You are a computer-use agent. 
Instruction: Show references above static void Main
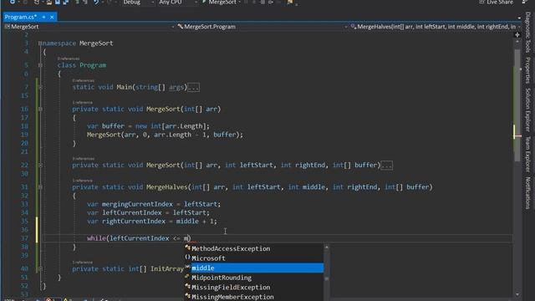[84, 80]
